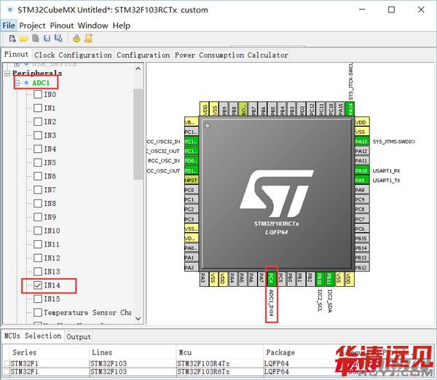This screenshot has height=380, width=437.
Task: Click the Generate Report scroll icon
Action: (x=88, y=39)
